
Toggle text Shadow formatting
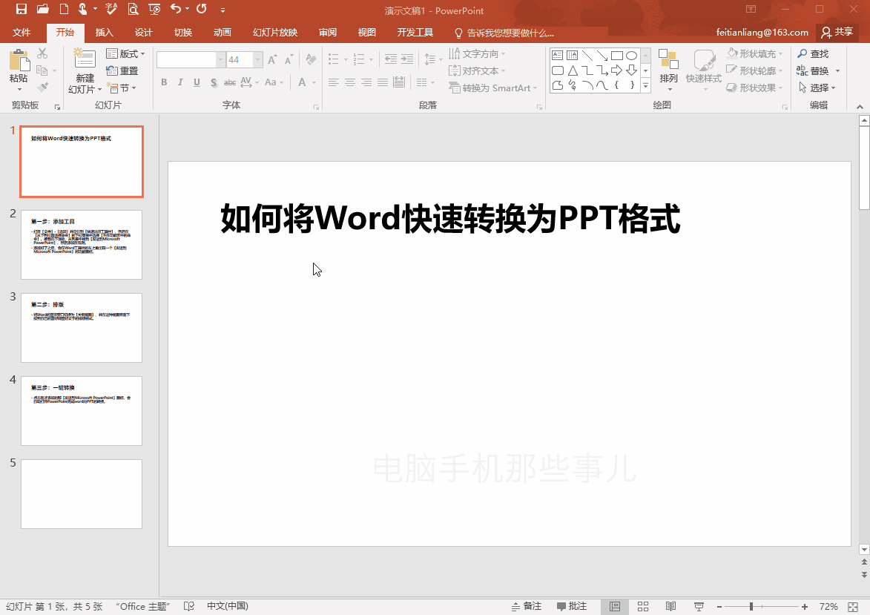214,82
